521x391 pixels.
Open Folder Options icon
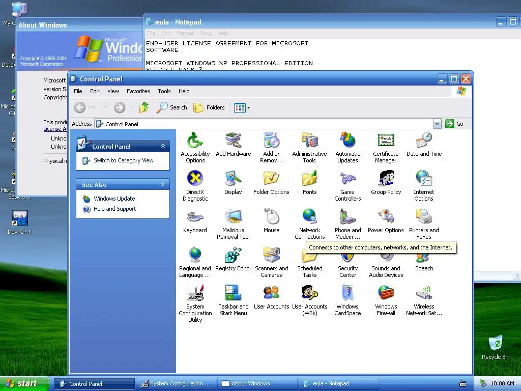click(272, 178)
